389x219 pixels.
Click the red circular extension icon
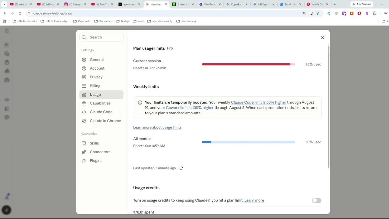(359, 13)
